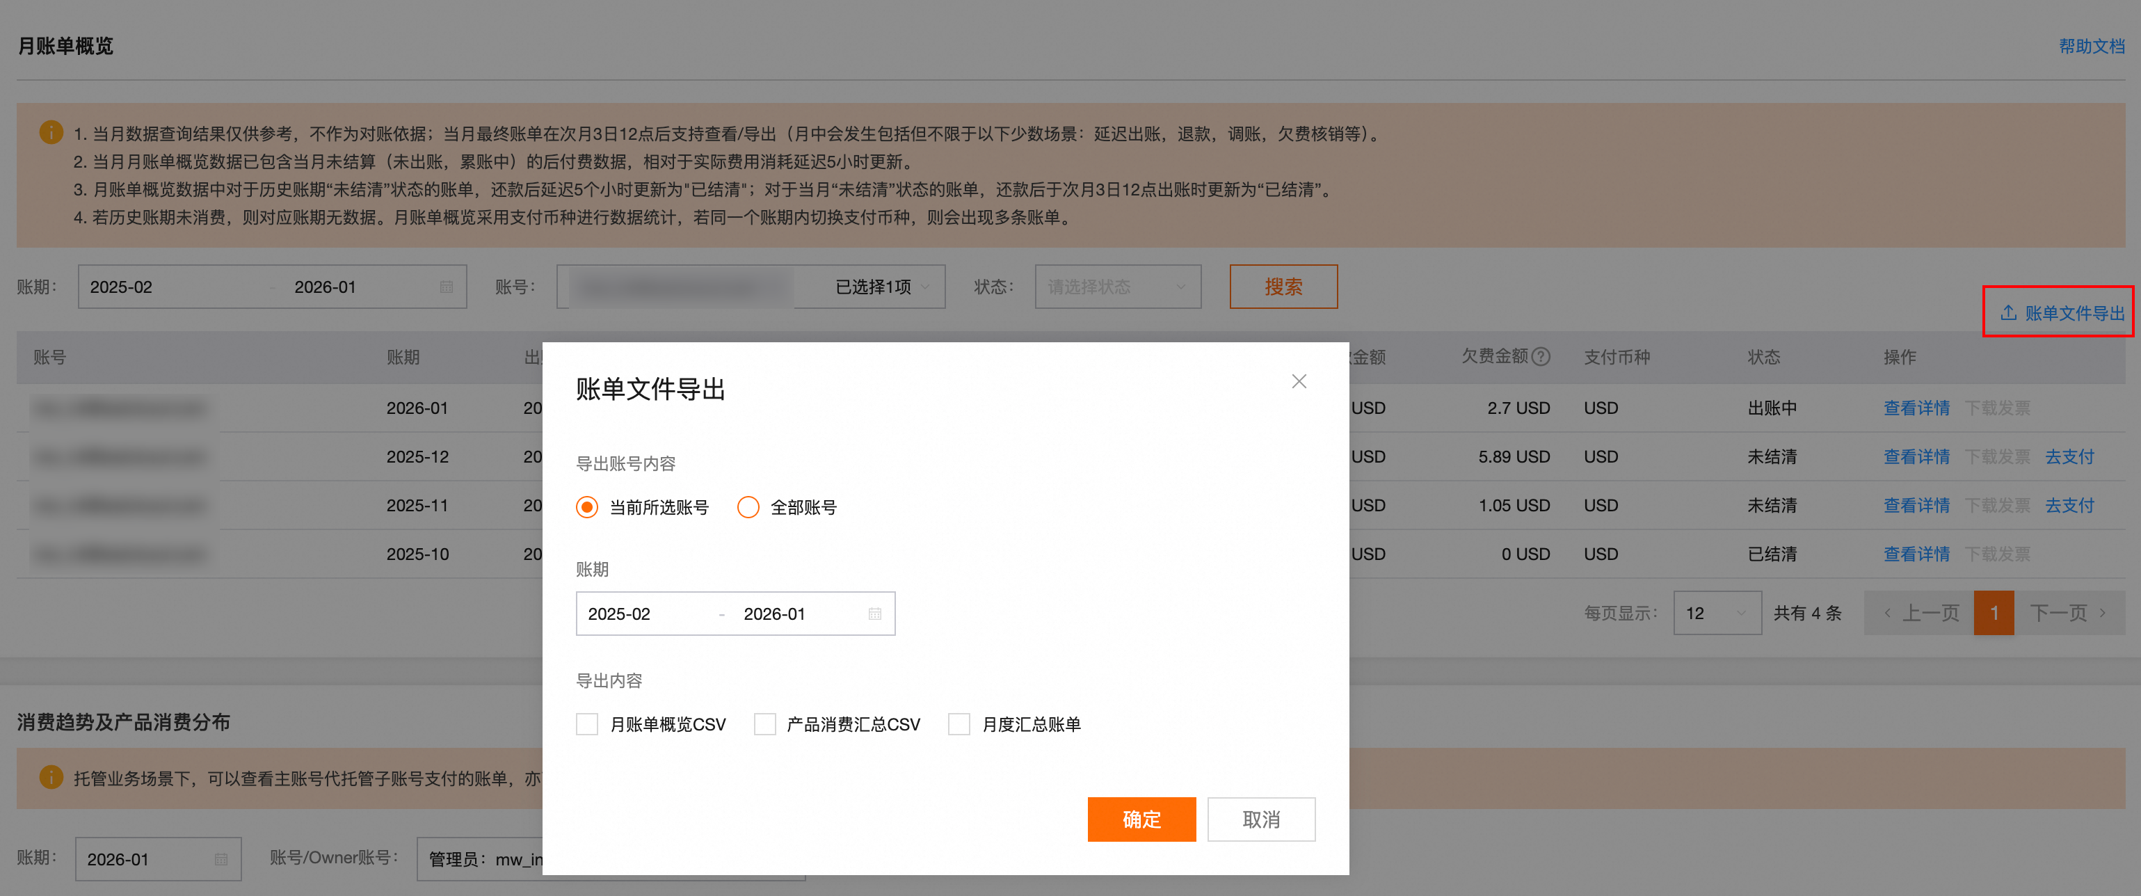Click calendar icon in dialog 账期 range field
The image size is (2141, 896).
point(874,614)
